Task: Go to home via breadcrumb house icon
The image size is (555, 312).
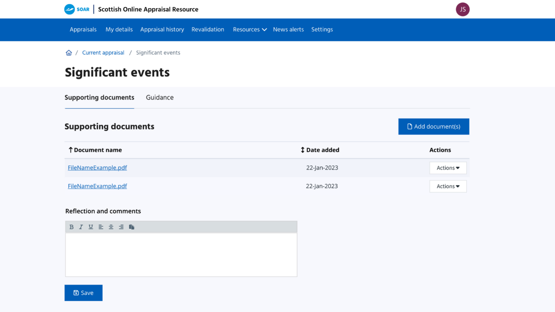Action: tap(69, 53)
